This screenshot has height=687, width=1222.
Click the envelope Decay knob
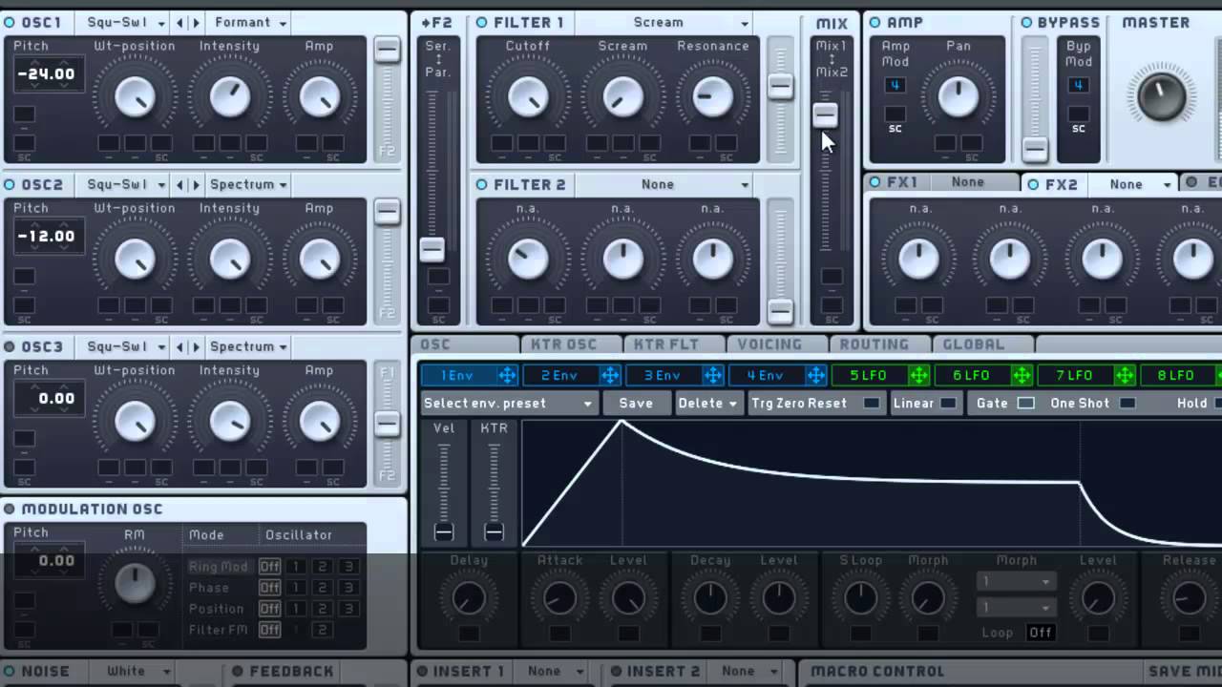tap(710, 598)
